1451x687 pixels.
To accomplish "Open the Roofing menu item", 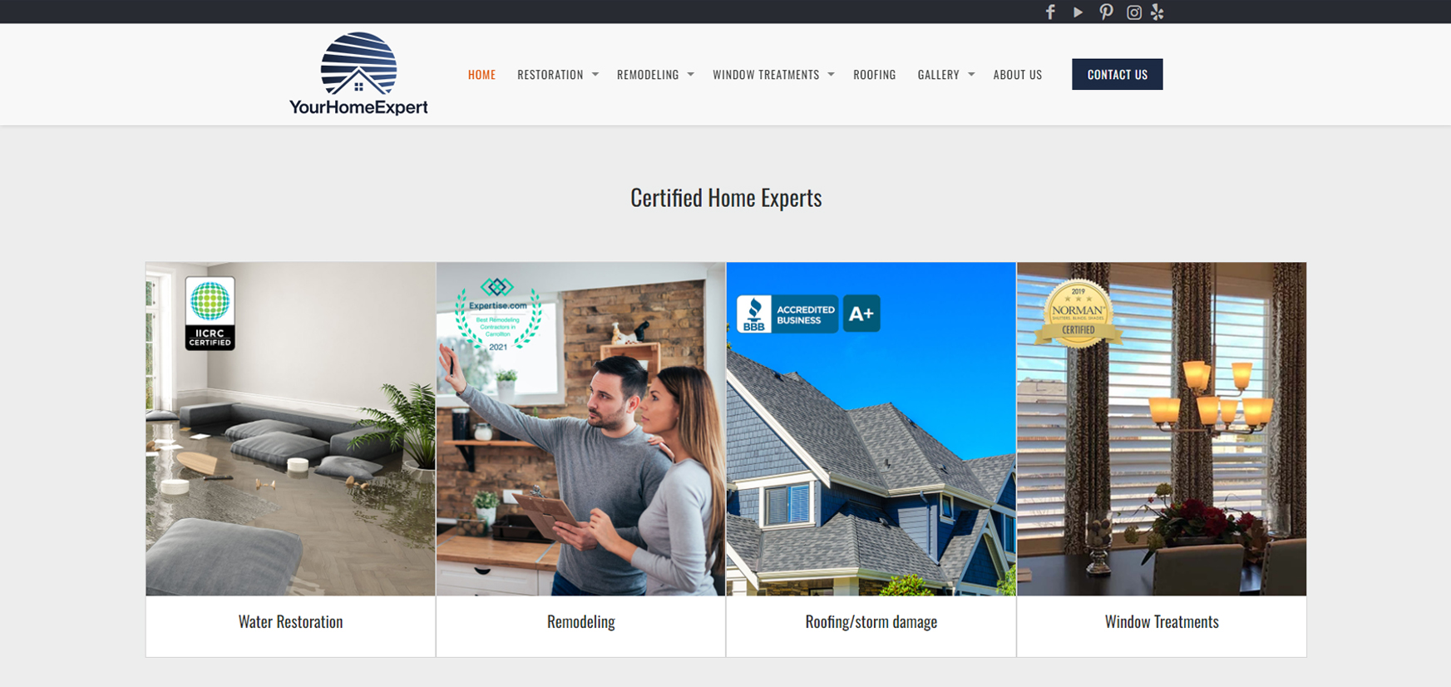I will 874,75.
